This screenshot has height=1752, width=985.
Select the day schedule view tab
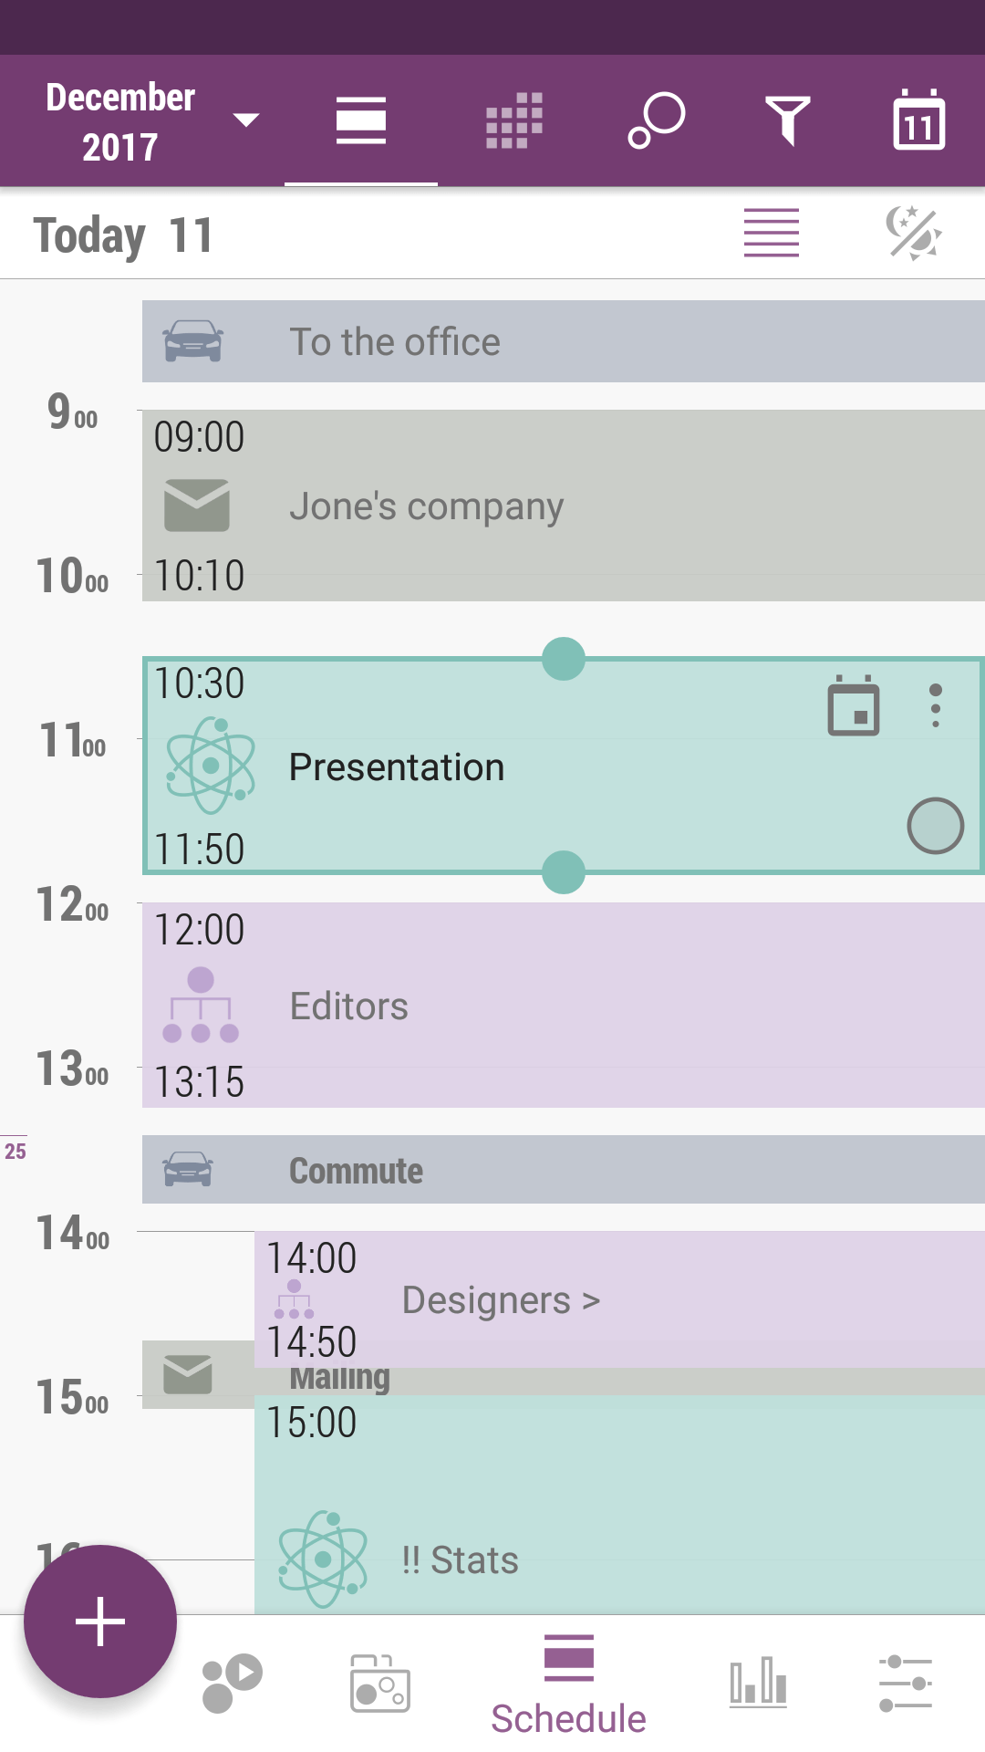(x=361, y=120)
